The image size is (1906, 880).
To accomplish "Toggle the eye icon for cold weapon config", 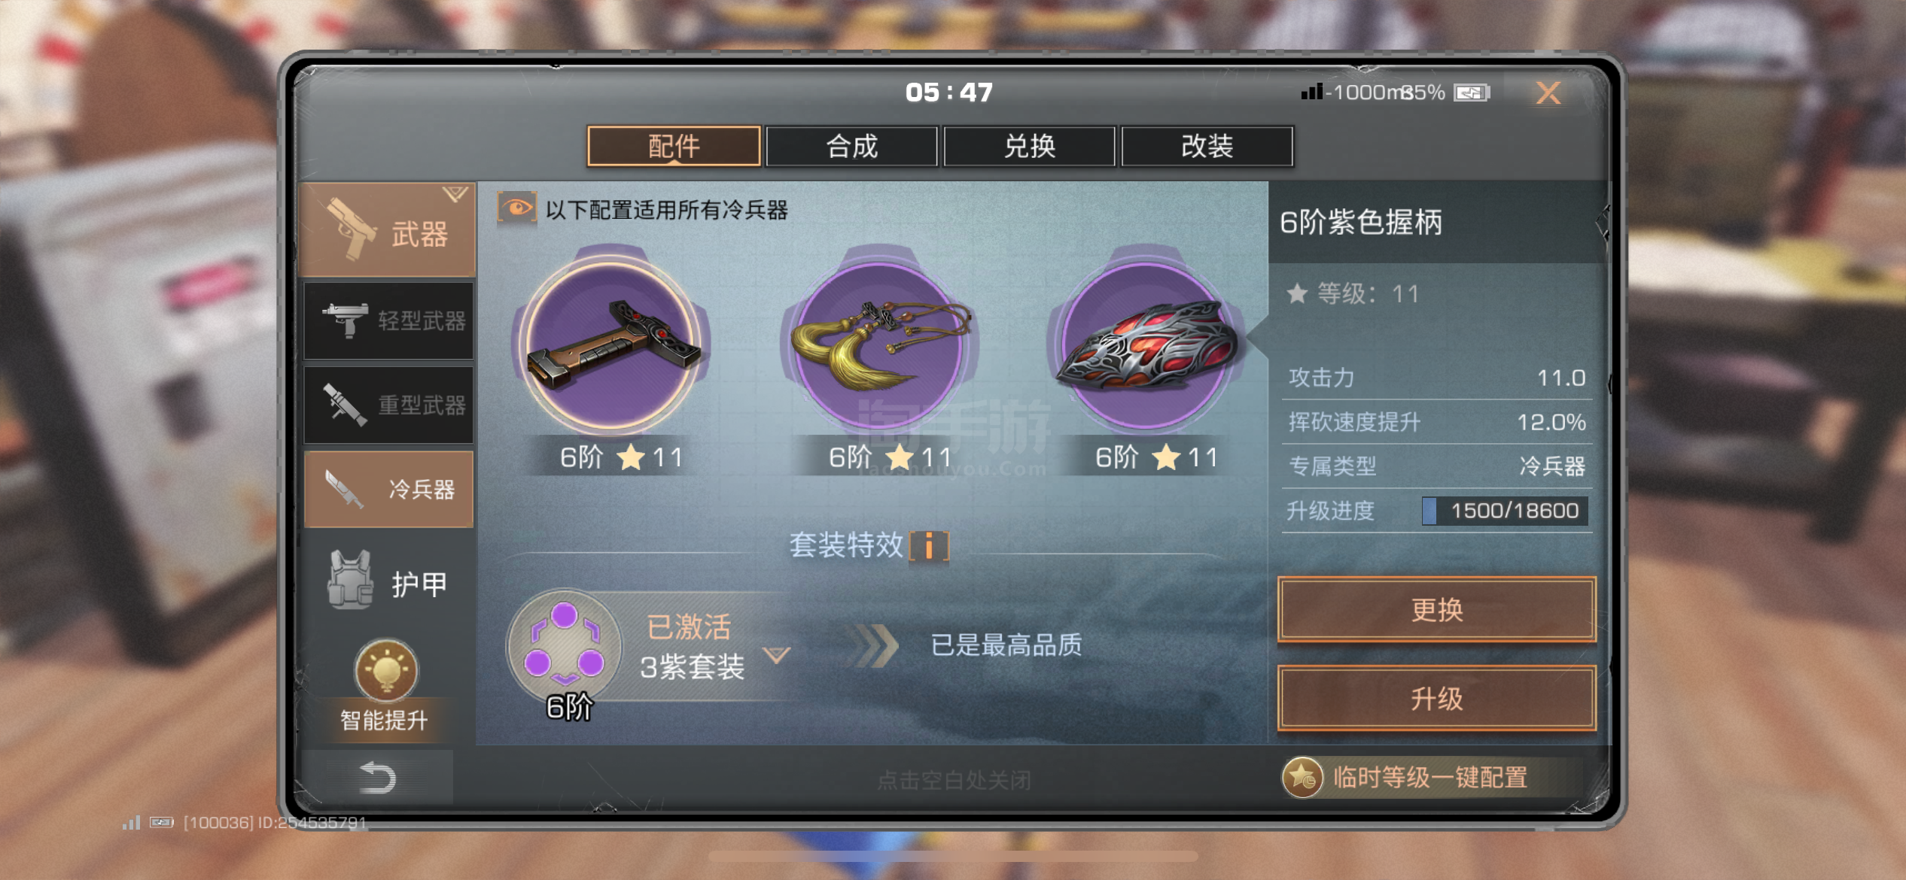I will [x=516, y=208].
